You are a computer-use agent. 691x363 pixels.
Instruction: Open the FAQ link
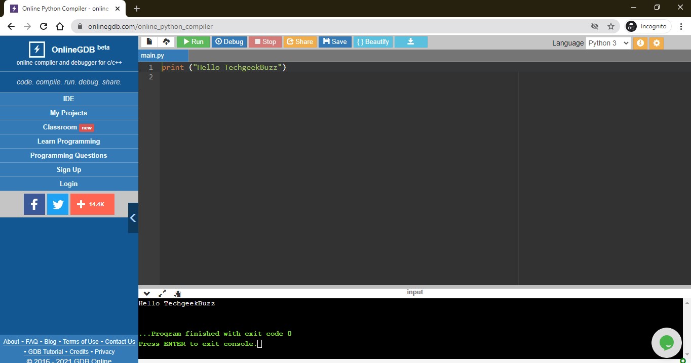click(31, 341)
